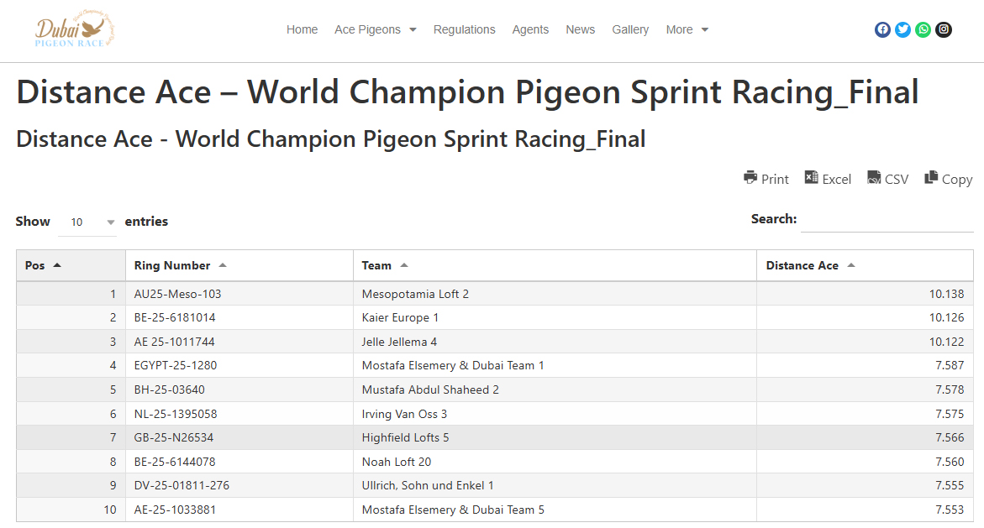The image size is (984, 528).
Task: Click the Dubai Pigeon Race logo
Action: tap(75, 29)
